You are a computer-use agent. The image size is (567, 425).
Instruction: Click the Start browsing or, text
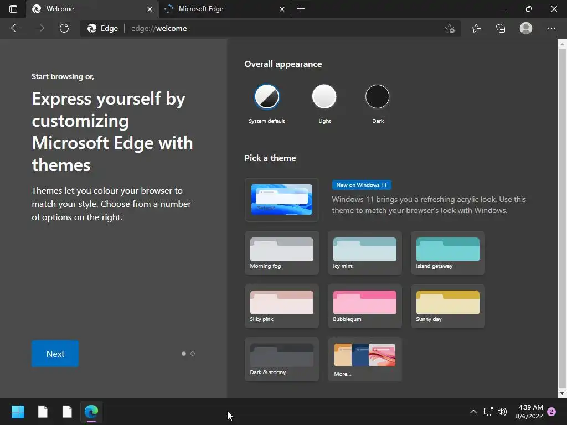coord(63,76)
